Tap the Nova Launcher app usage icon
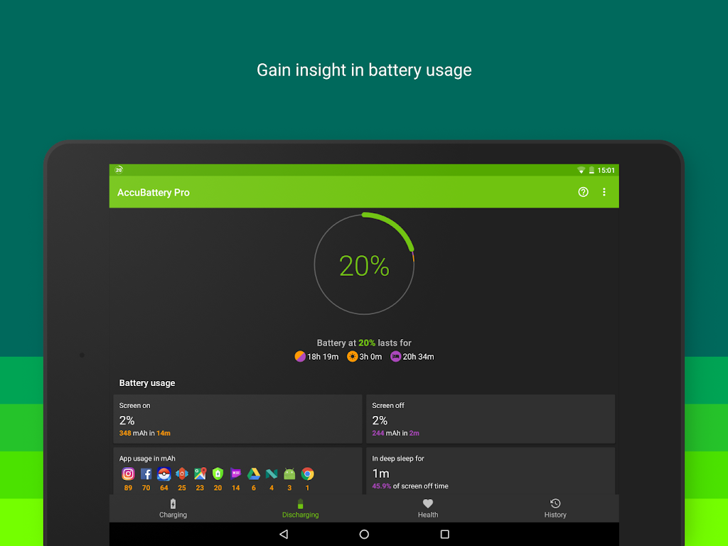The width and height of the screenshot is (728, 546). (x=182, y=473)
